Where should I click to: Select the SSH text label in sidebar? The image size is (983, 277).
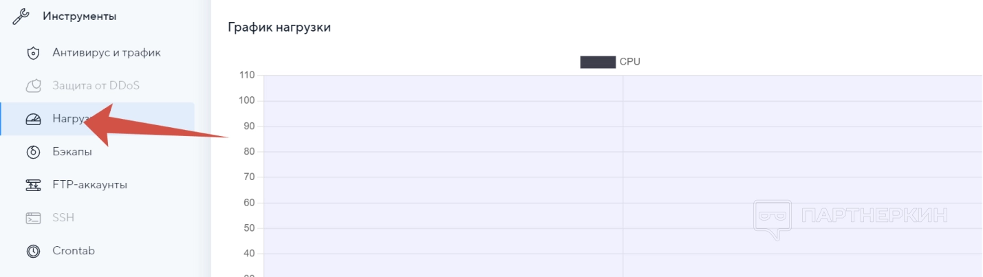click(x=63, y=218)
